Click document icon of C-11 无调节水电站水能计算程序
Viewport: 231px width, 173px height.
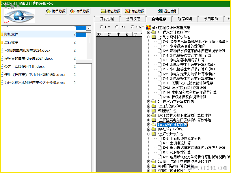pyautogui.click(x=159, y=83)
